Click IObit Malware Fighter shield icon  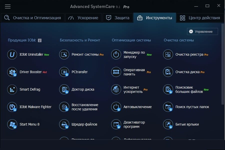(12, 107)
